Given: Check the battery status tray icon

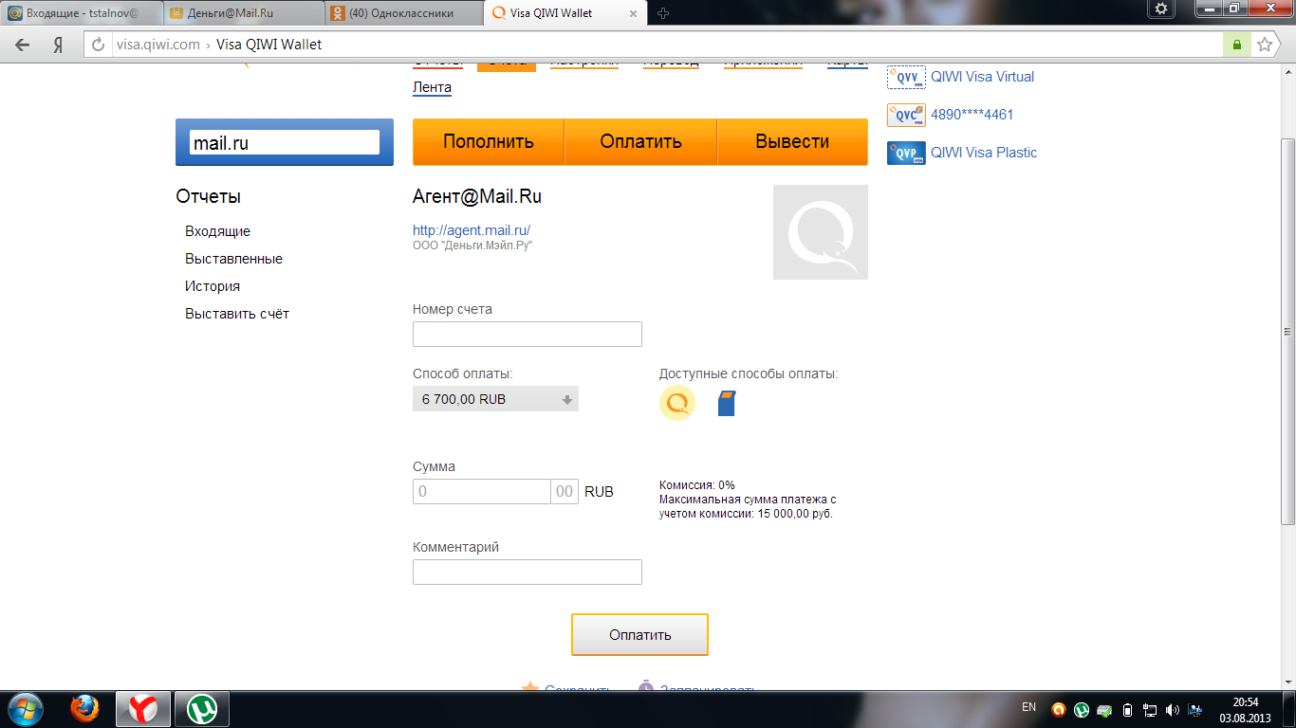Looking at the screenshot, I should coord(1127,709).
